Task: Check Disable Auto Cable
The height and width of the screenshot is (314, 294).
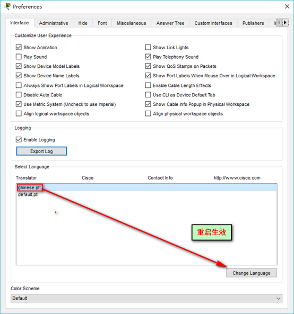Action: pos(19,95)
